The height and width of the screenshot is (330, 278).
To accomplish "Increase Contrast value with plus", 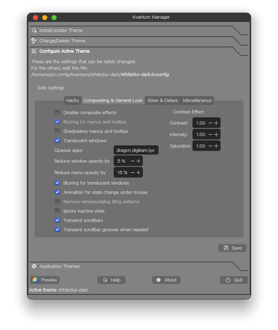I will [216, 123].
